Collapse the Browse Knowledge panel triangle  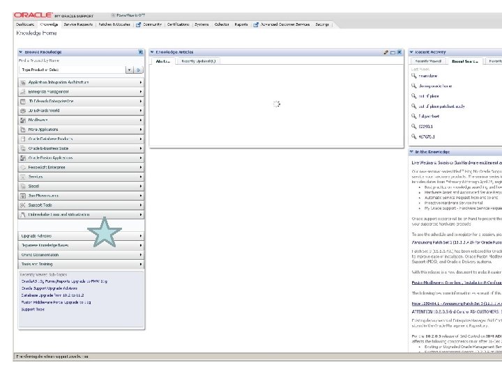click(21, 52)
